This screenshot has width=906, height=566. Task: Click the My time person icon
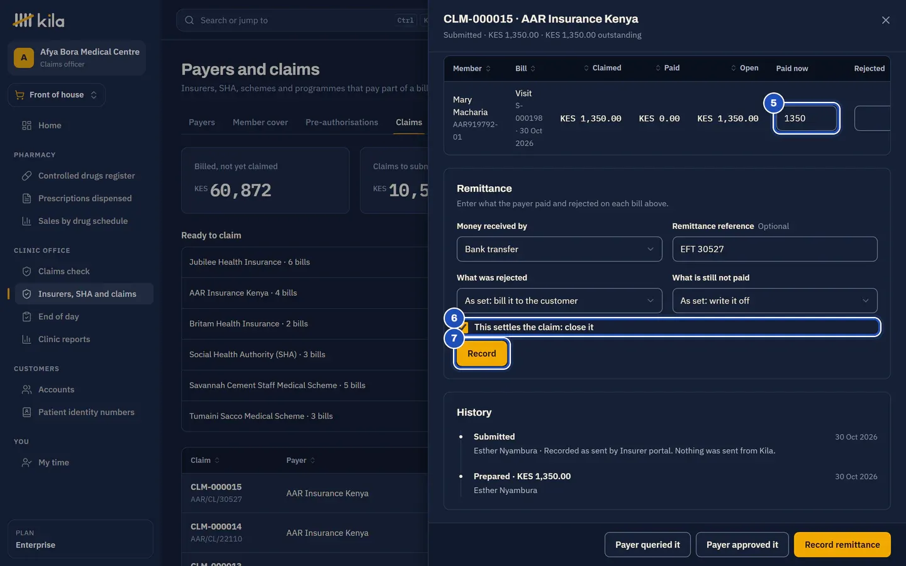26,462
